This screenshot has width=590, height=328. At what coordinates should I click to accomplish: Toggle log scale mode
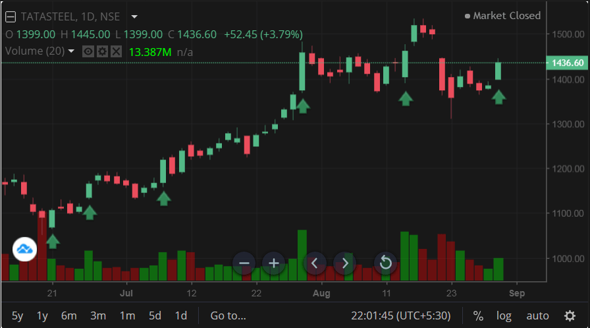coord(504,316)
